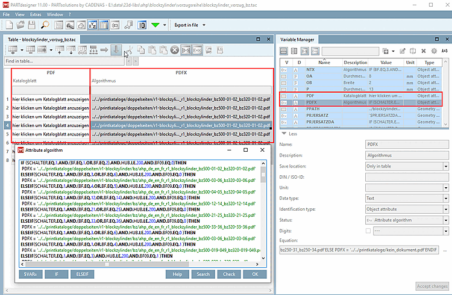Remove table row with the minus-table icon

(31, 50)
